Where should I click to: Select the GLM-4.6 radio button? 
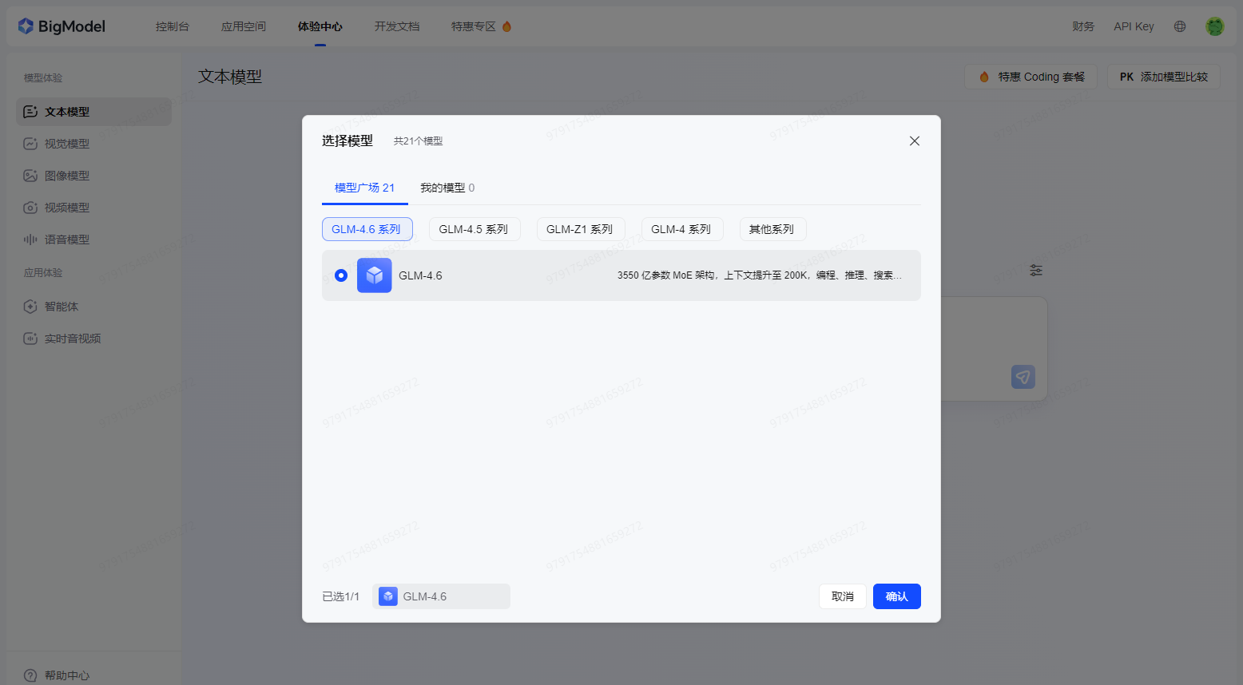[341, 275]
